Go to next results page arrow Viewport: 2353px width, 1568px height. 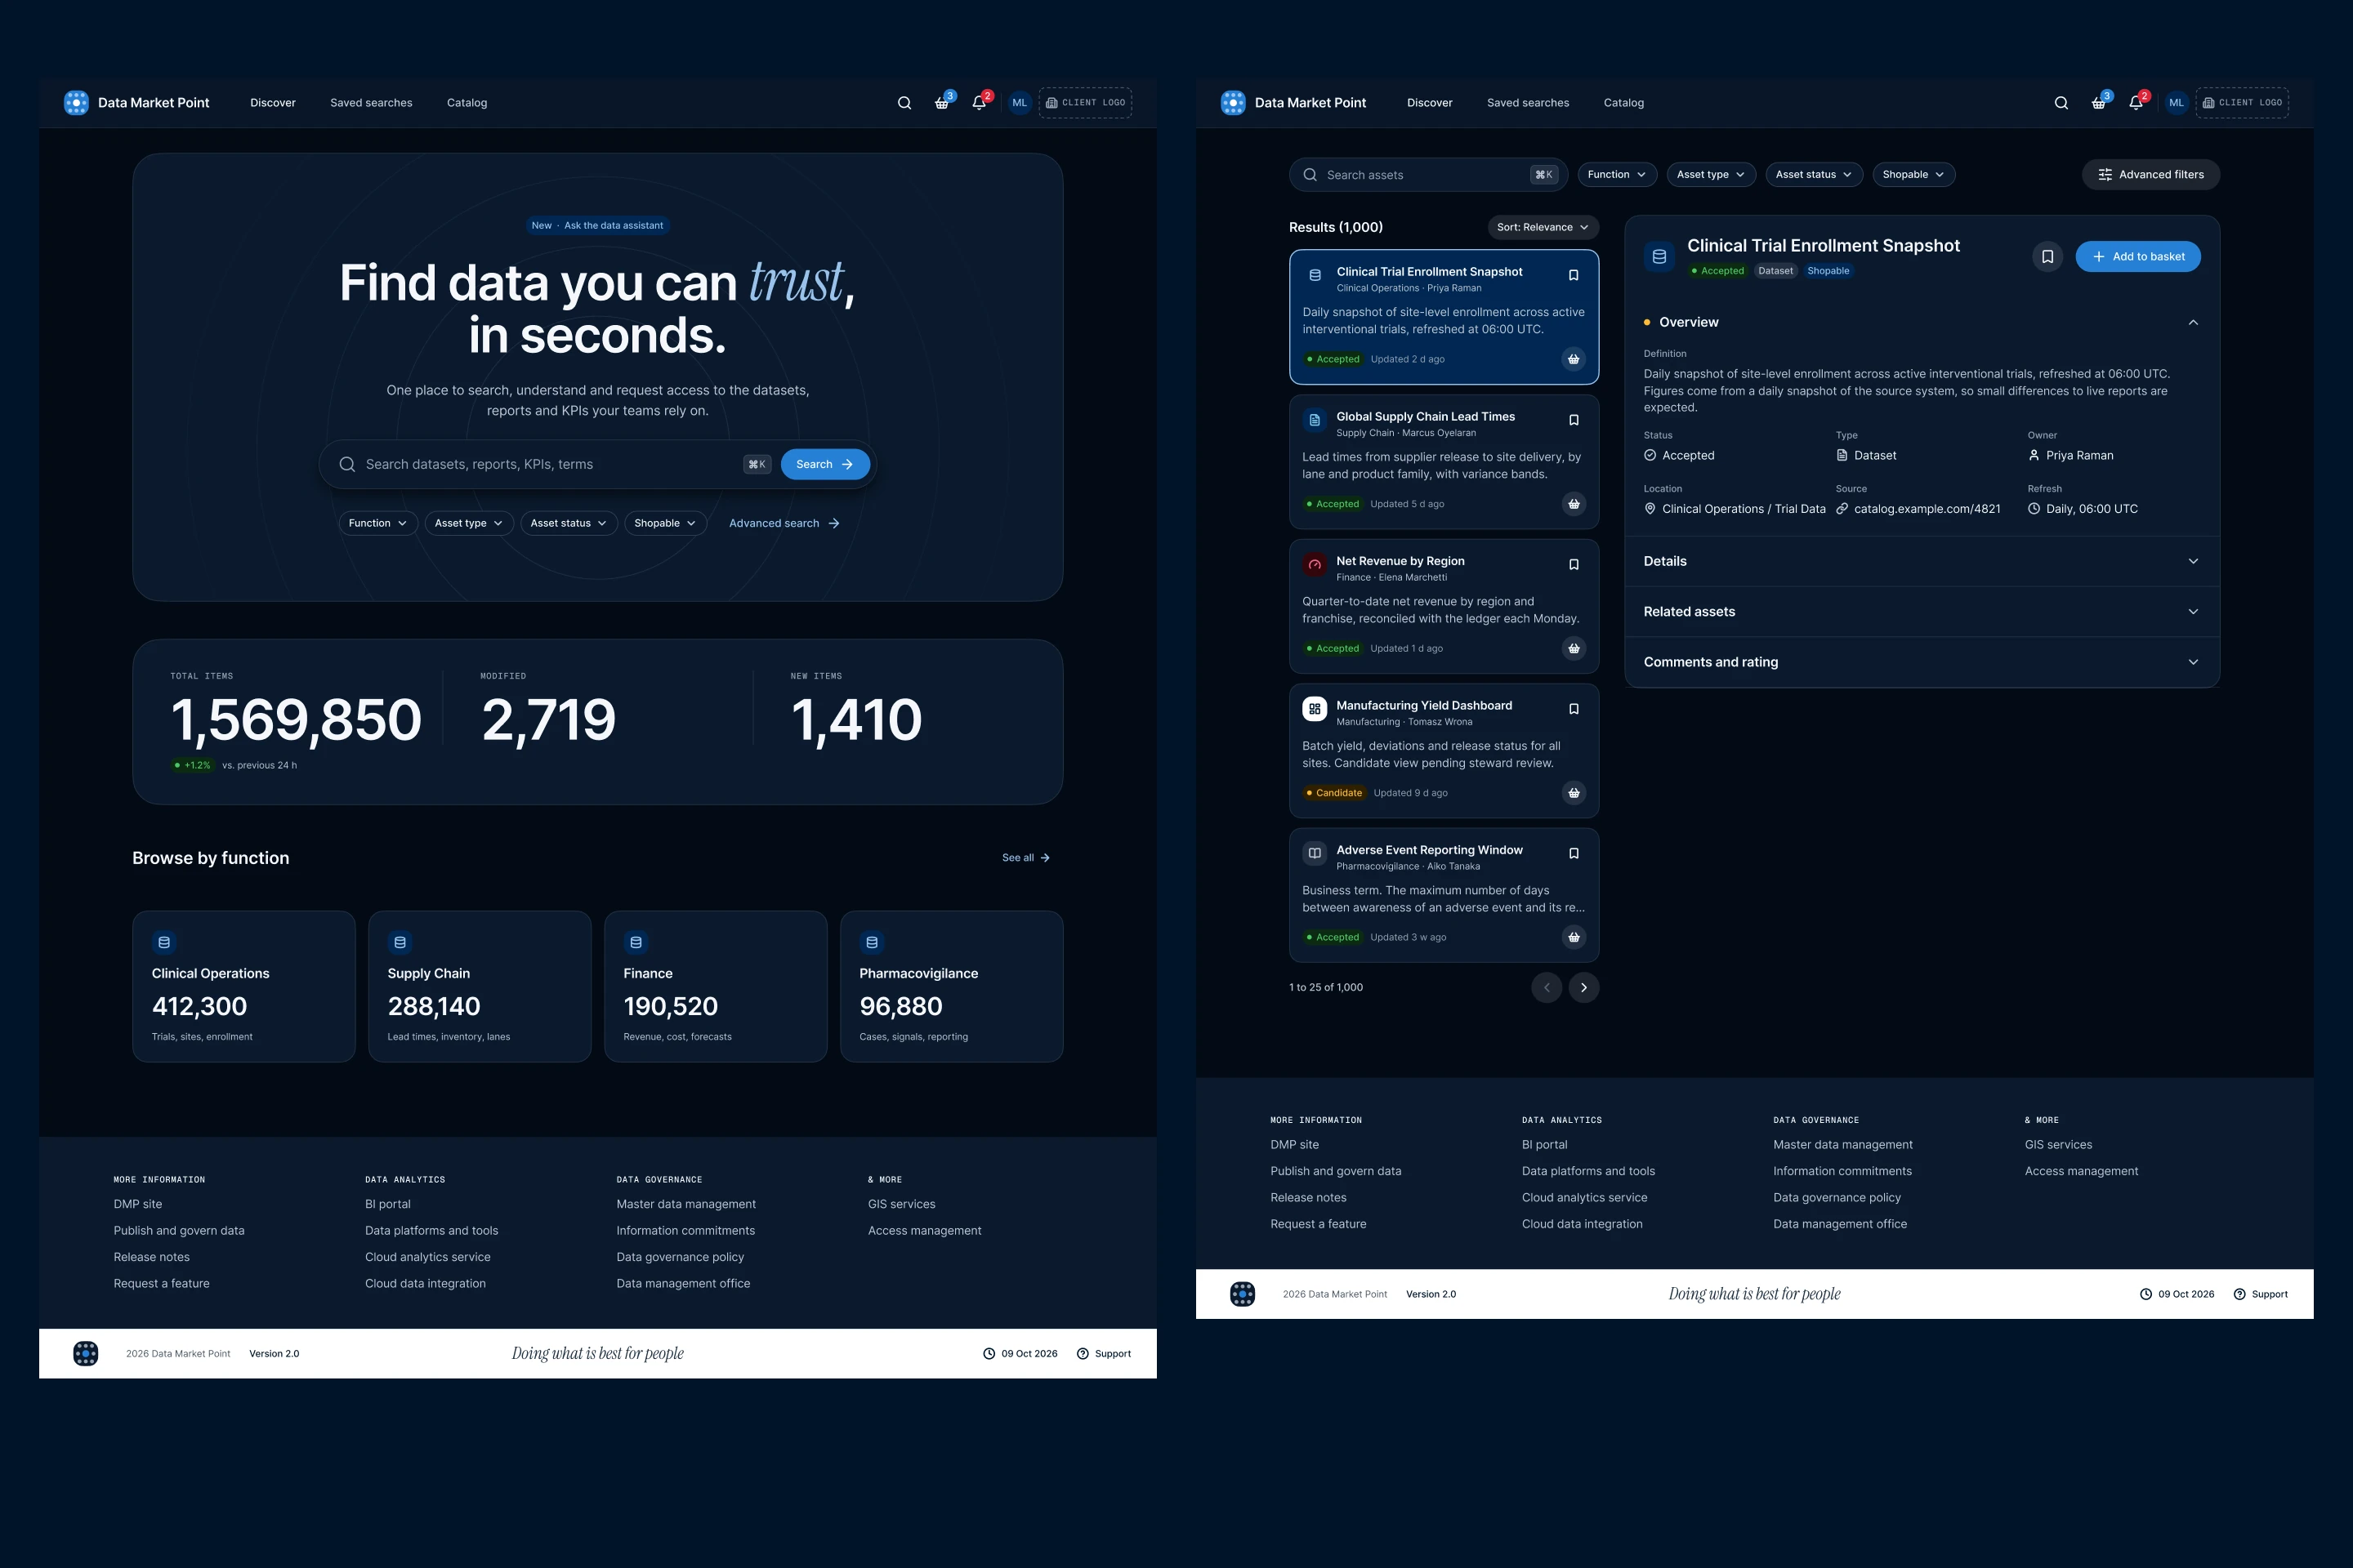pyautogui.click(x=1583, y=987)
